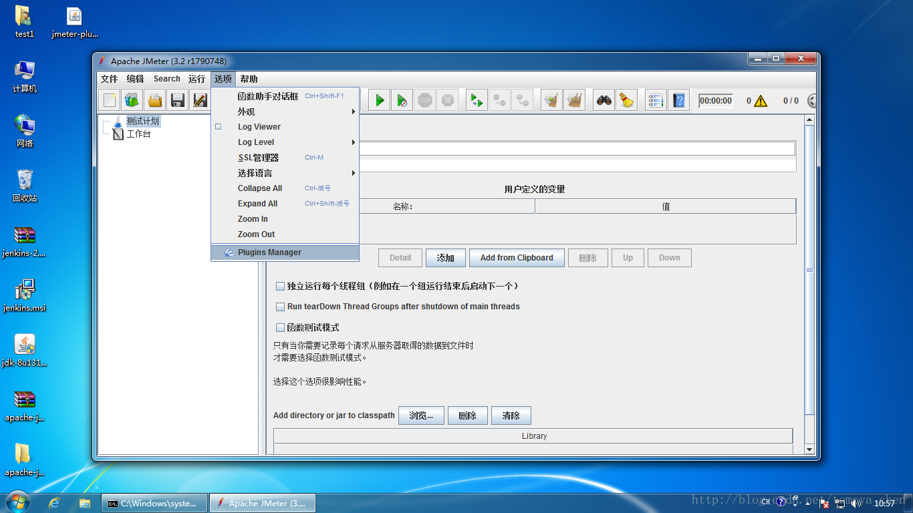
Task: Open the 文件 menu
Action: pos(109,79)
